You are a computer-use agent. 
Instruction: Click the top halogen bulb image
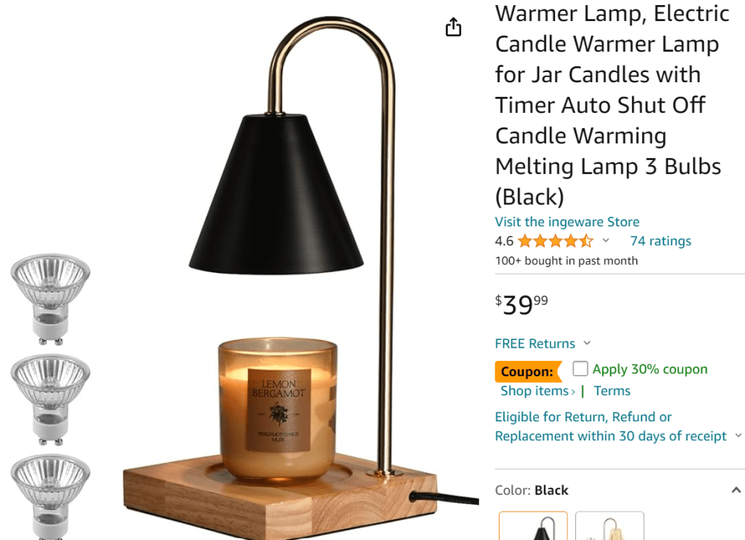[x=50, y=299]
